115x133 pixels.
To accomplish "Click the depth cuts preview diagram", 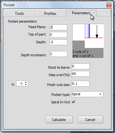I will (x=88, y=41).
